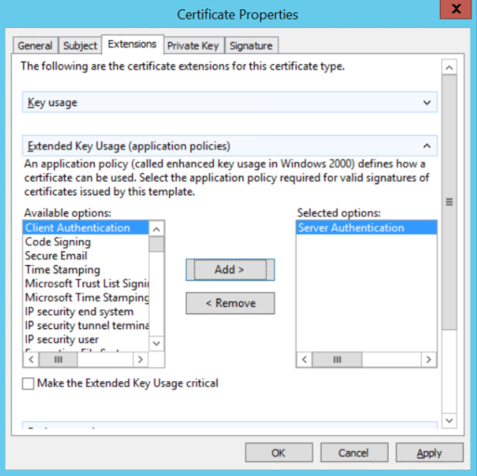The image size is (477, 476).
Task: Select Server Authentication in Selected options
Action: point(366,228)
